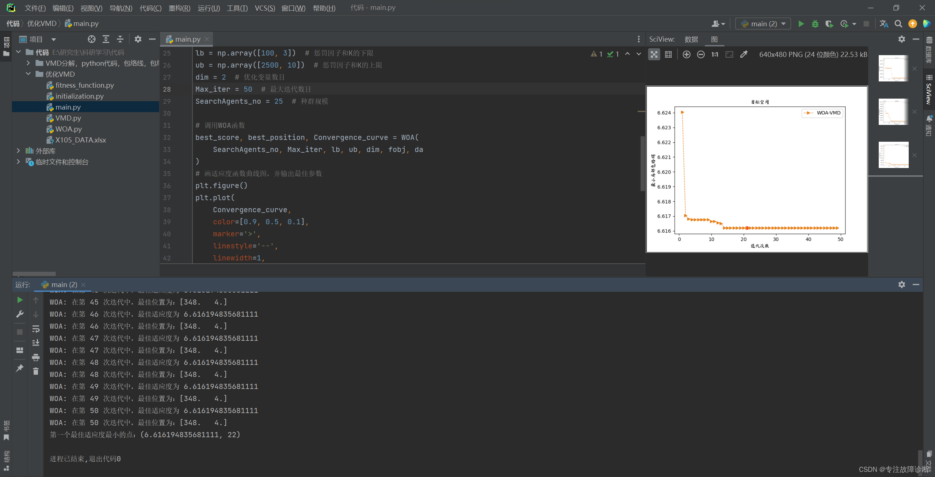This screenshot has height=477, width=935.
Task: Open run configuration wrench icon
Action: (20, 314)
